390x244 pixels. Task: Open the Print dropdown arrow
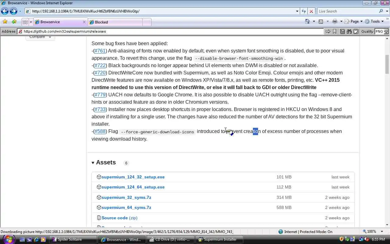341,21
